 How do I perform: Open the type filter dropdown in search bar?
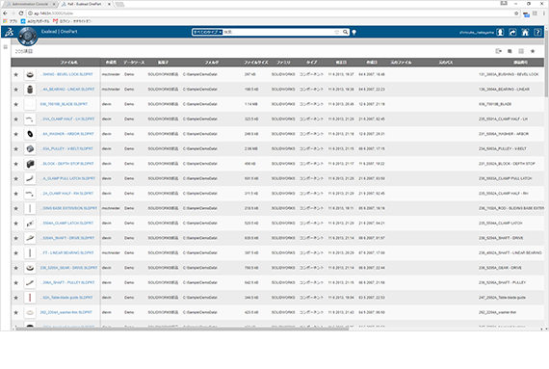(207, 32)
